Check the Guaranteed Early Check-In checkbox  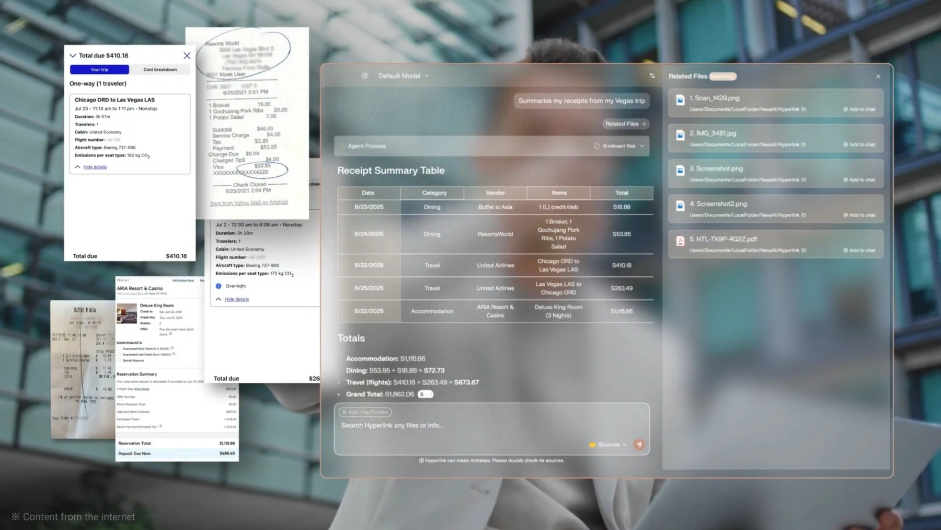click(119, 348)
